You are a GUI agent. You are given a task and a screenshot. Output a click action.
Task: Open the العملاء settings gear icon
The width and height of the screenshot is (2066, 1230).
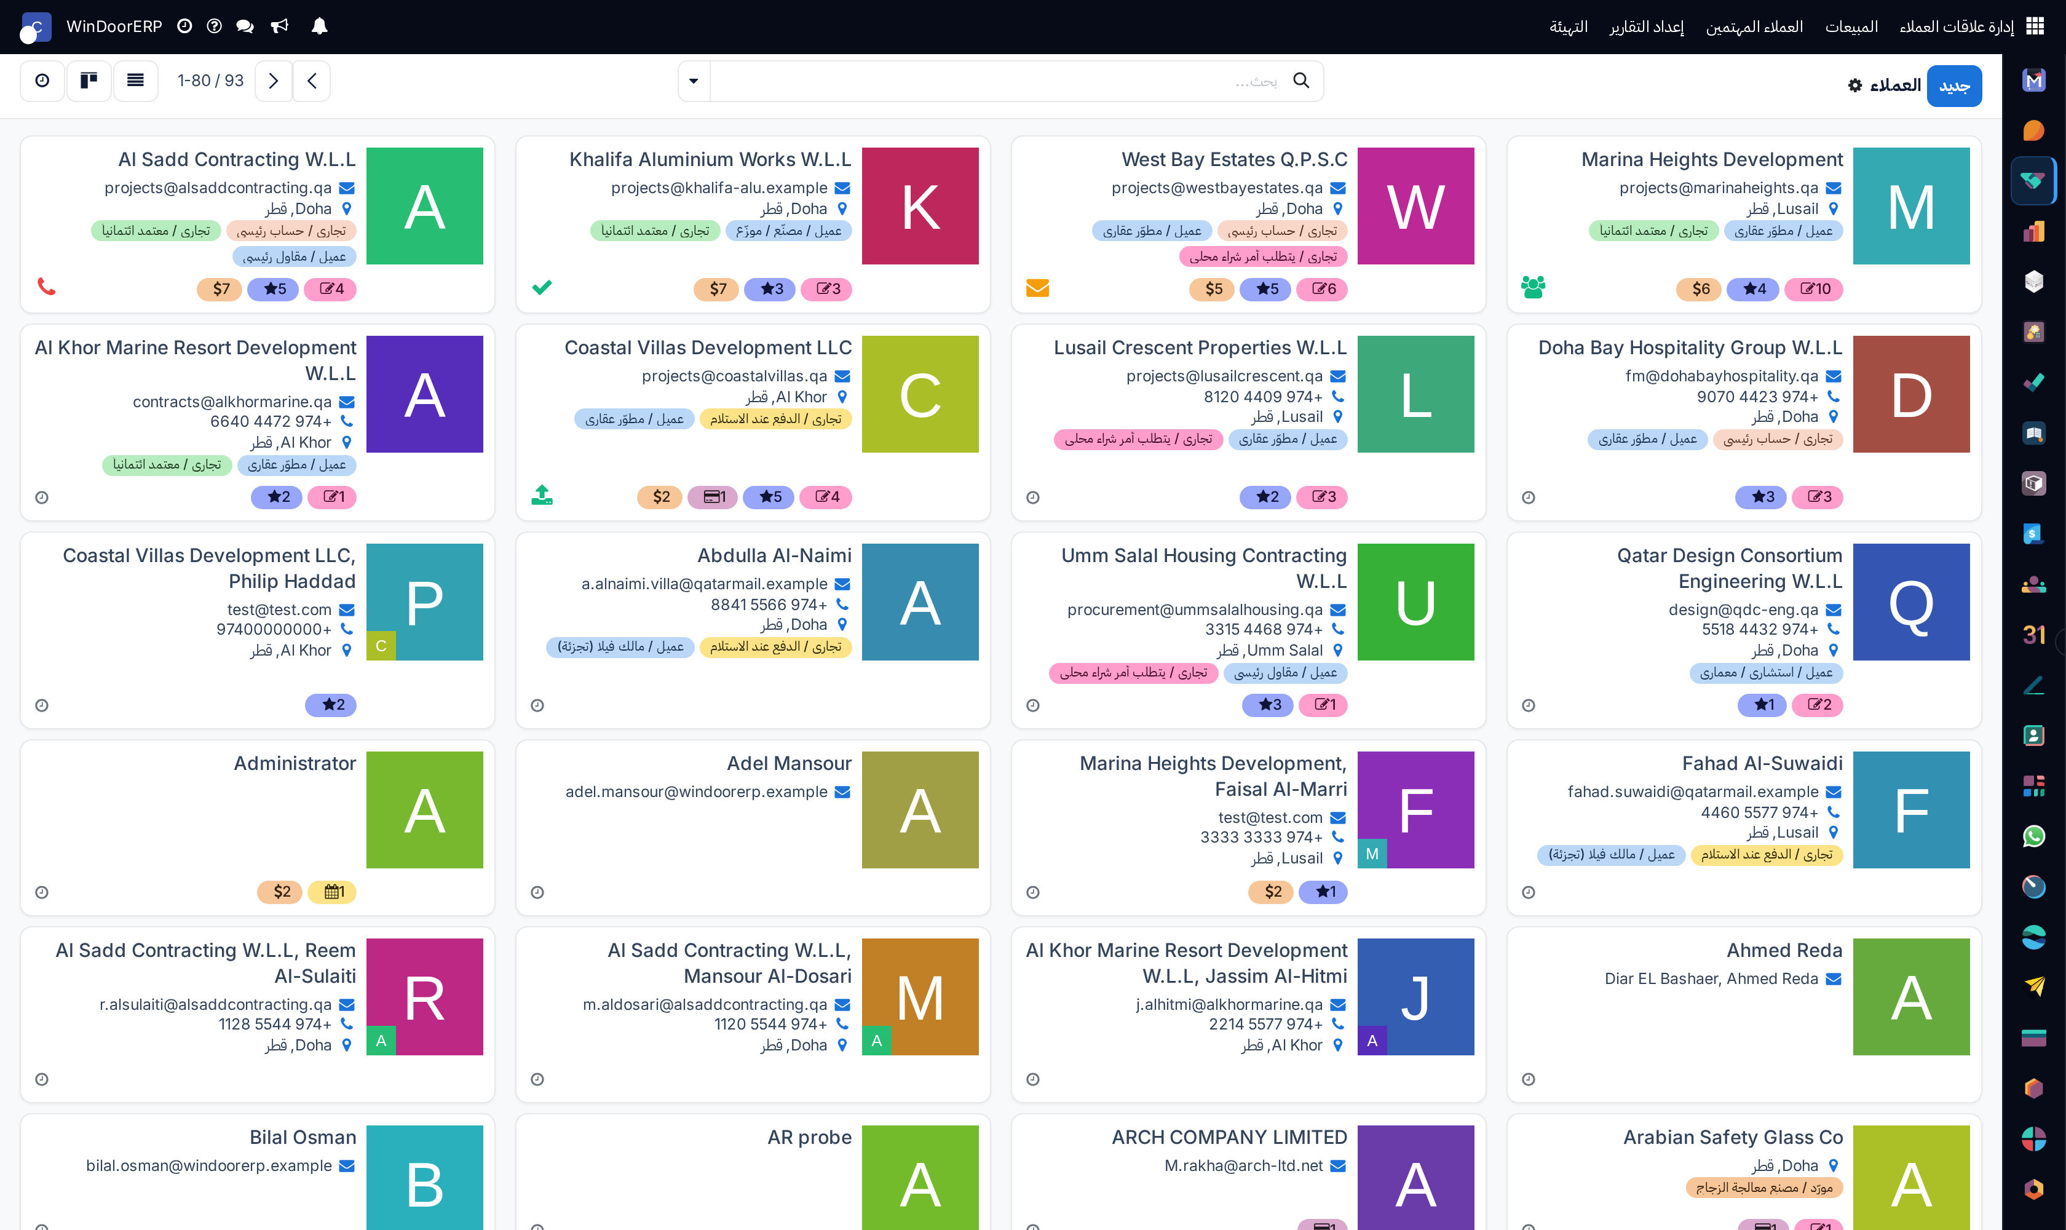1856,85
